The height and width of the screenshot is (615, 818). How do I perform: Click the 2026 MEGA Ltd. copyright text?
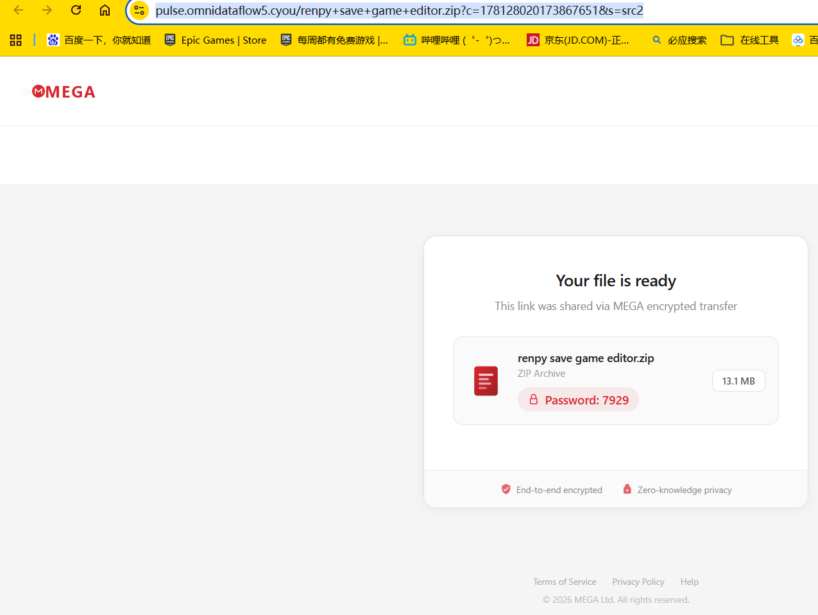pos(616,600)
